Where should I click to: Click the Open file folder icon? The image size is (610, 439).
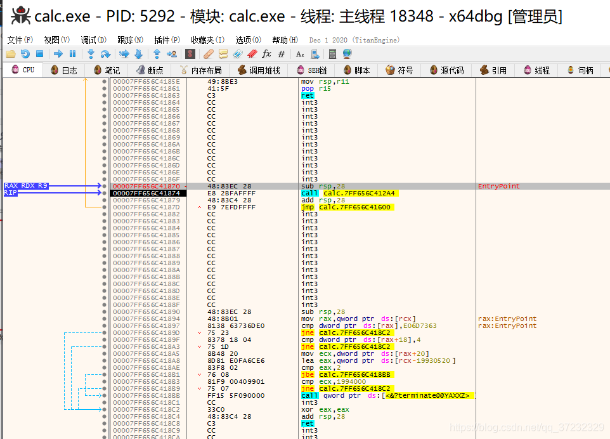click(11, 54)
